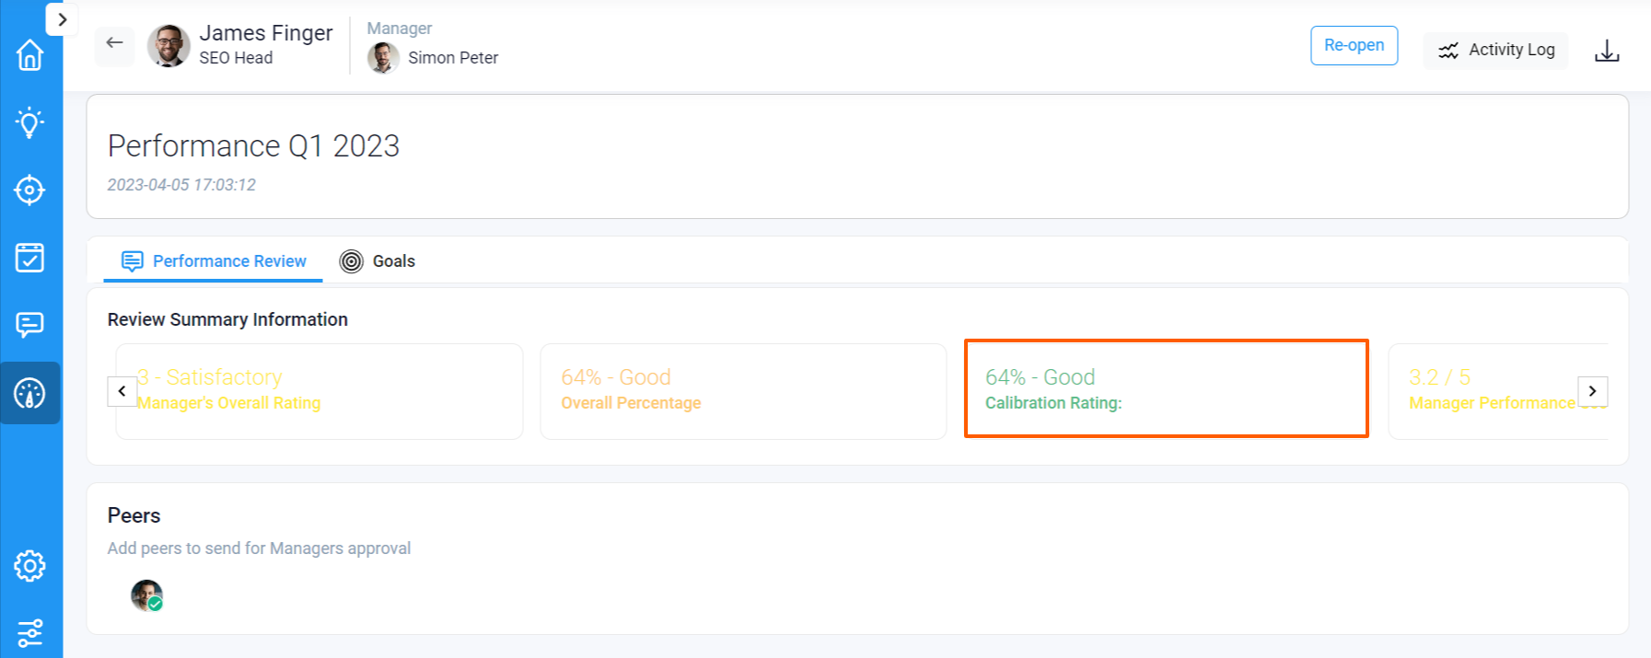Click the download report icon
Image resolution: width=1651 pixels, height=658 pixels.
1607,51
